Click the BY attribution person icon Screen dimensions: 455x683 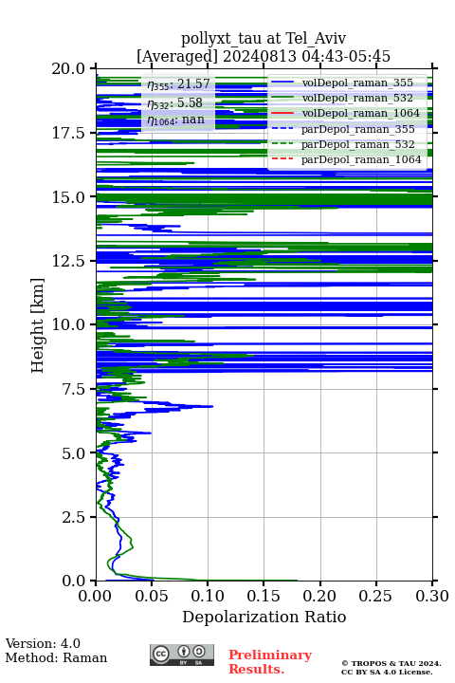pos(184,652)
